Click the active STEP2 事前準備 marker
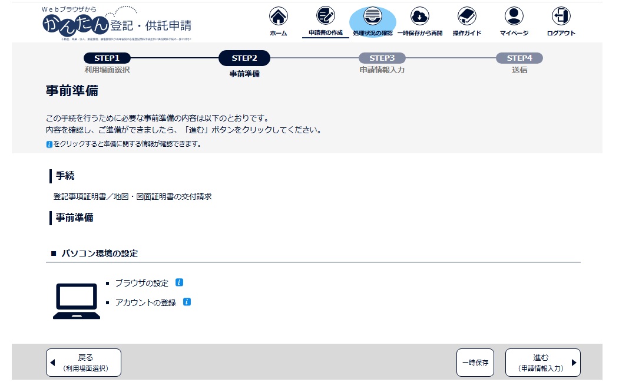The image size is (619, 385). pos(244,58)
